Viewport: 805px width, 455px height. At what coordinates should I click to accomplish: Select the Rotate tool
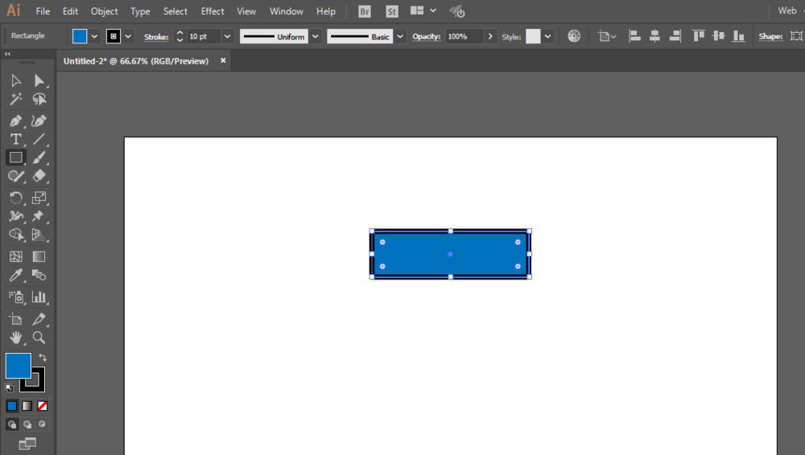[16, 198]
